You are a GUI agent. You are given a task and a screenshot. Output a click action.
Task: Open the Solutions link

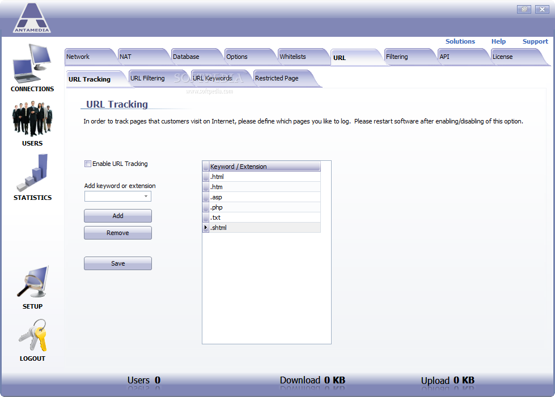(460, 41)
